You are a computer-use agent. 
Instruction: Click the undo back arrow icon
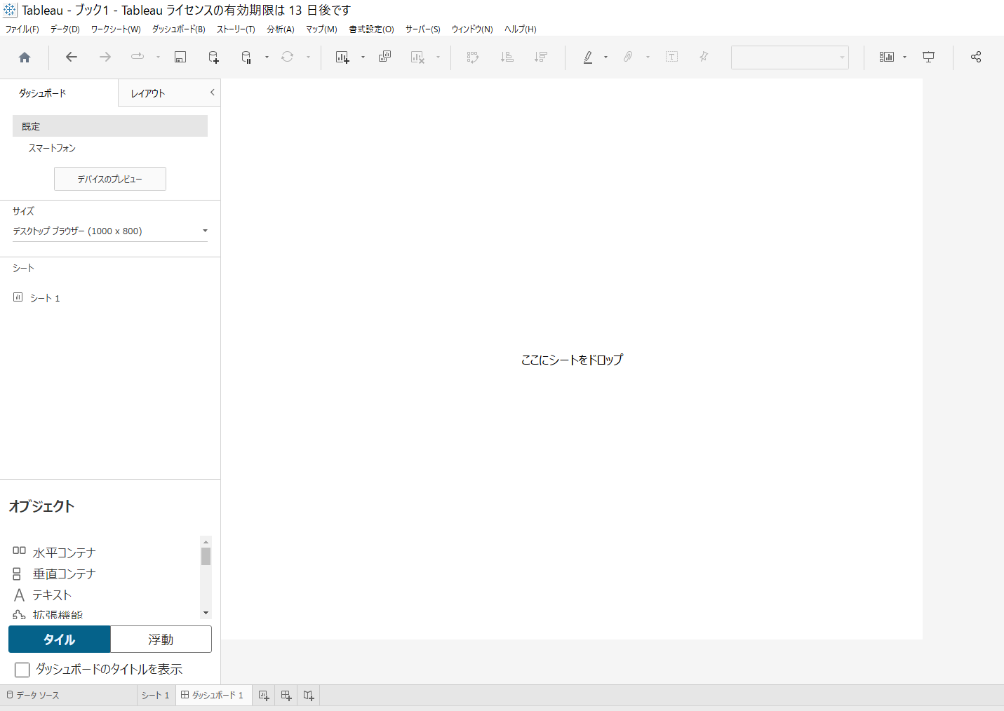click(72, 57)
